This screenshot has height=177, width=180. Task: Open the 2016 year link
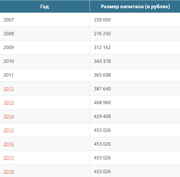point(9,144)
